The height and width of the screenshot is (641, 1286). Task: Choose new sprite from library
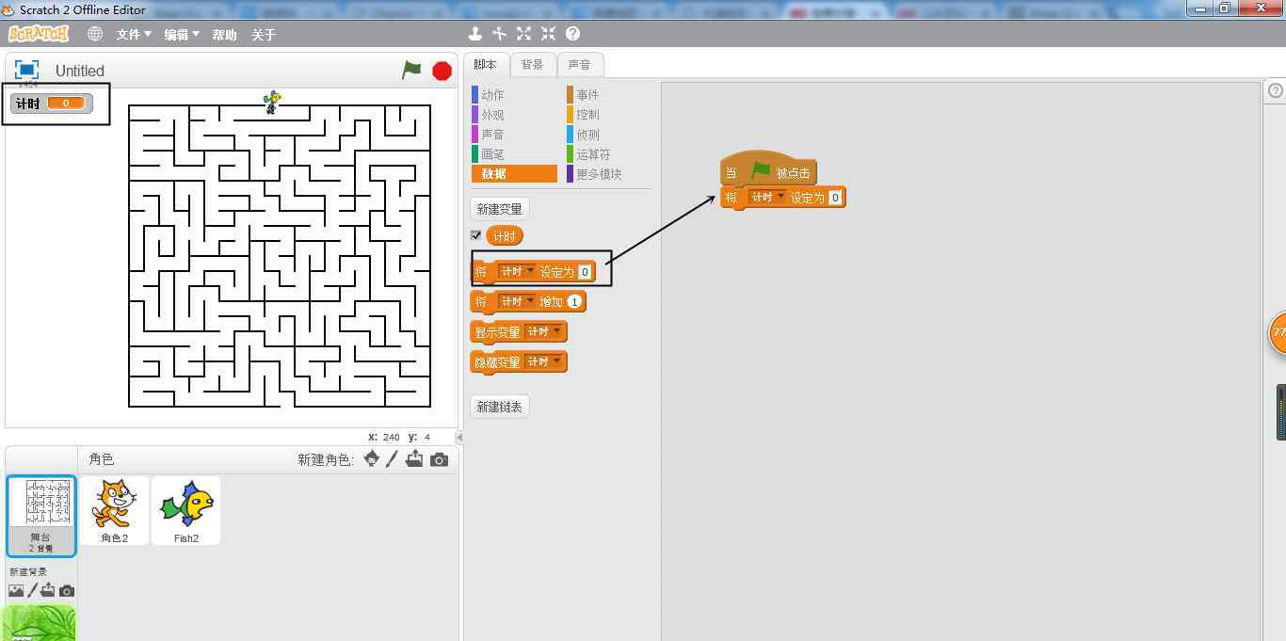(x=372, y=459)
